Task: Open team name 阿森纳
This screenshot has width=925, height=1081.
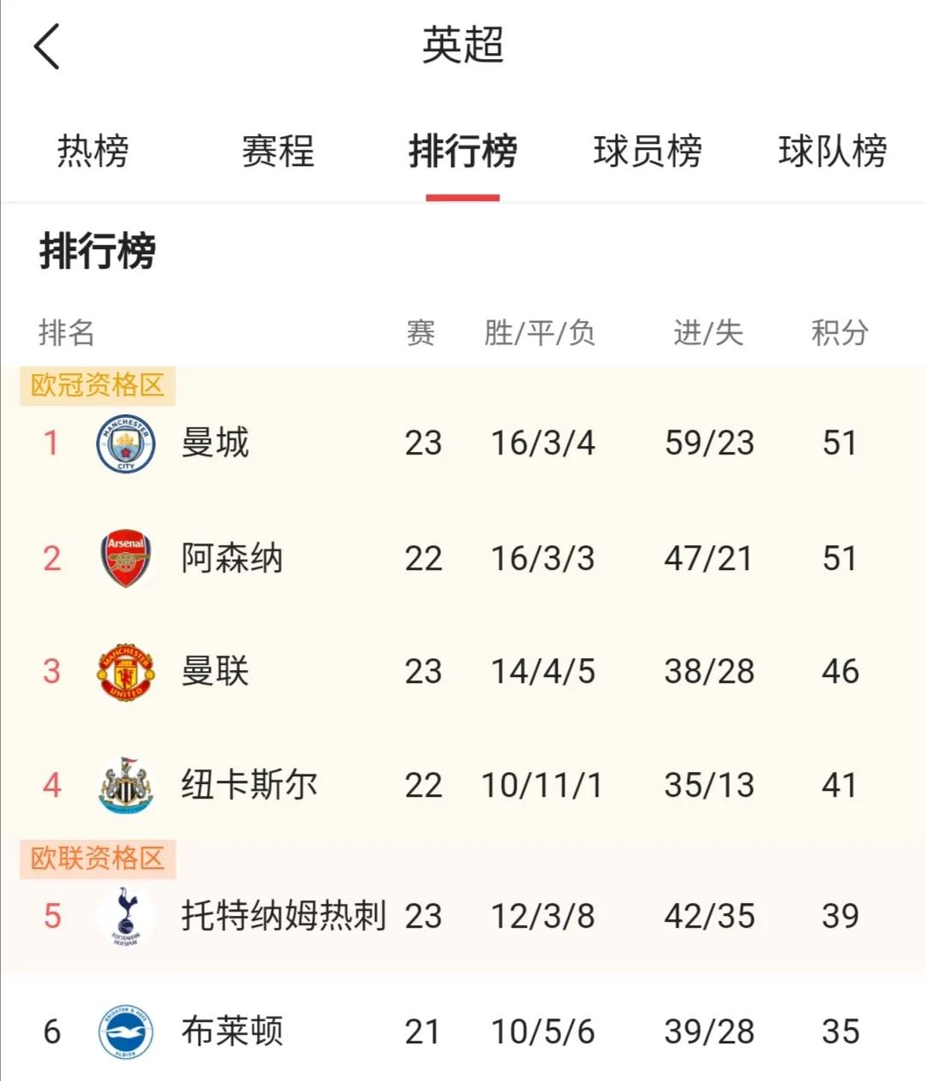Action: coord(231,558)
